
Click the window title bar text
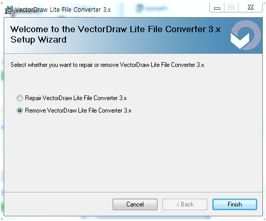(63, 10)
